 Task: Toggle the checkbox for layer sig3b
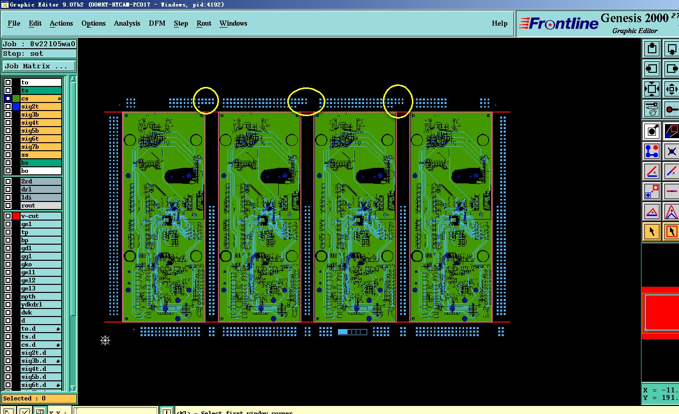[8, 115]
